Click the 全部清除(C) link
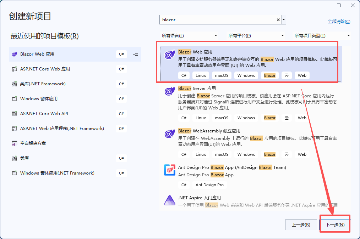Screen dimensions: 360x239 coord(339,22)
